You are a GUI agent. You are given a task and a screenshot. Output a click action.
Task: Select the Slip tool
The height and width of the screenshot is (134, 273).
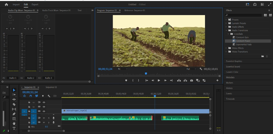14,109
